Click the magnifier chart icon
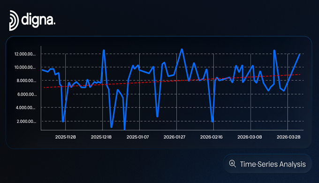 coord(232,164)
